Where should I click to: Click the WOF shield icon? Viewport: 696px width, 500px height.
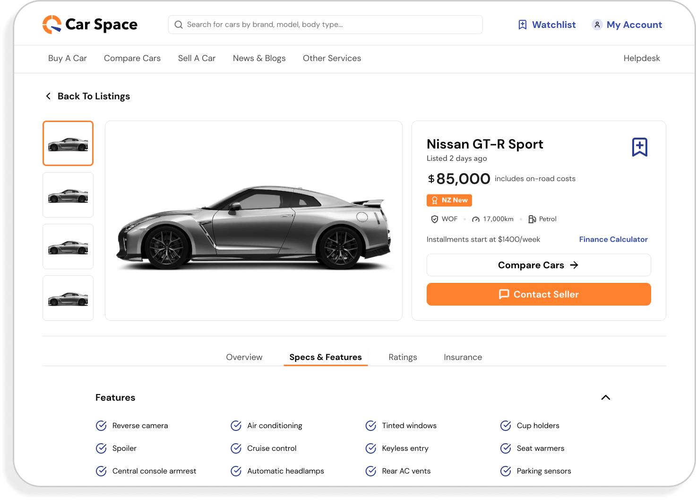pyautogui.click(x=434, y=219)
